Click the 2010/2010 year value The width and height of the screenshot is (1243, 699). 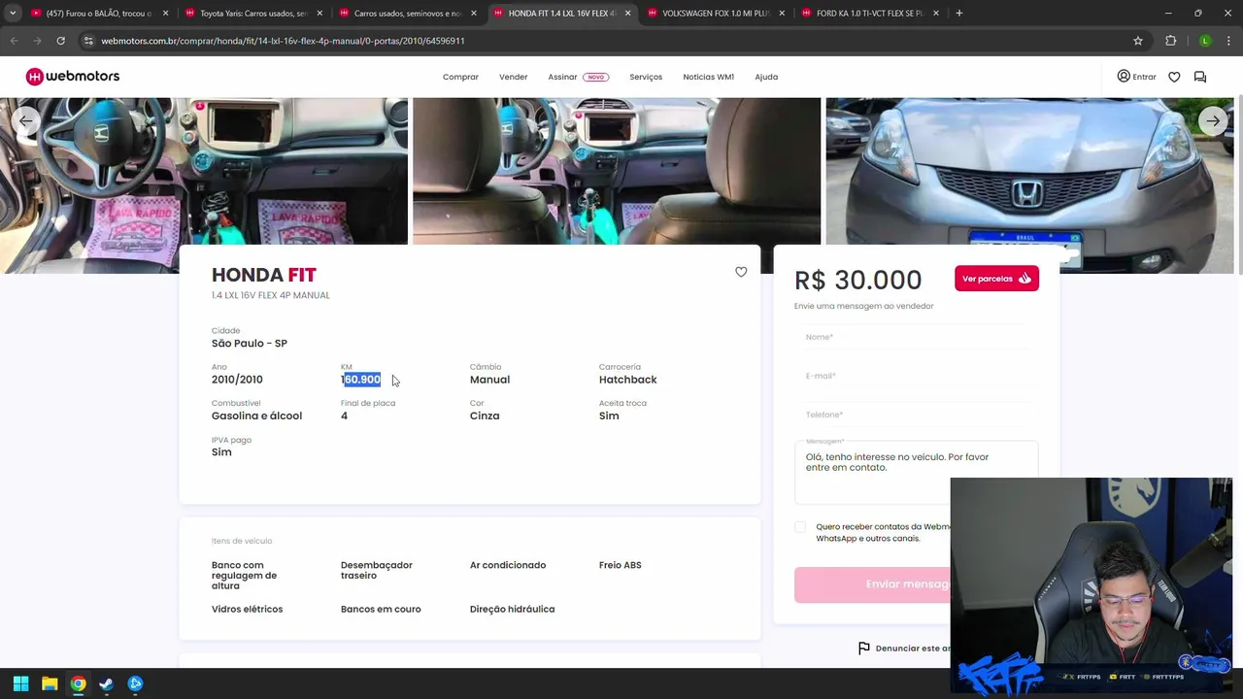(x=237, y=380)
